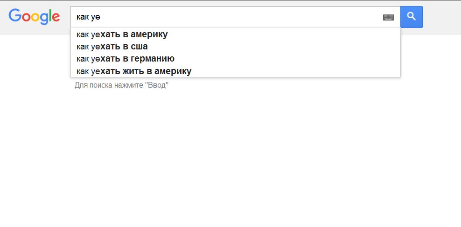Click the red letter e in the Google logo
461x227 pixels.
click(x=55, y=18)
